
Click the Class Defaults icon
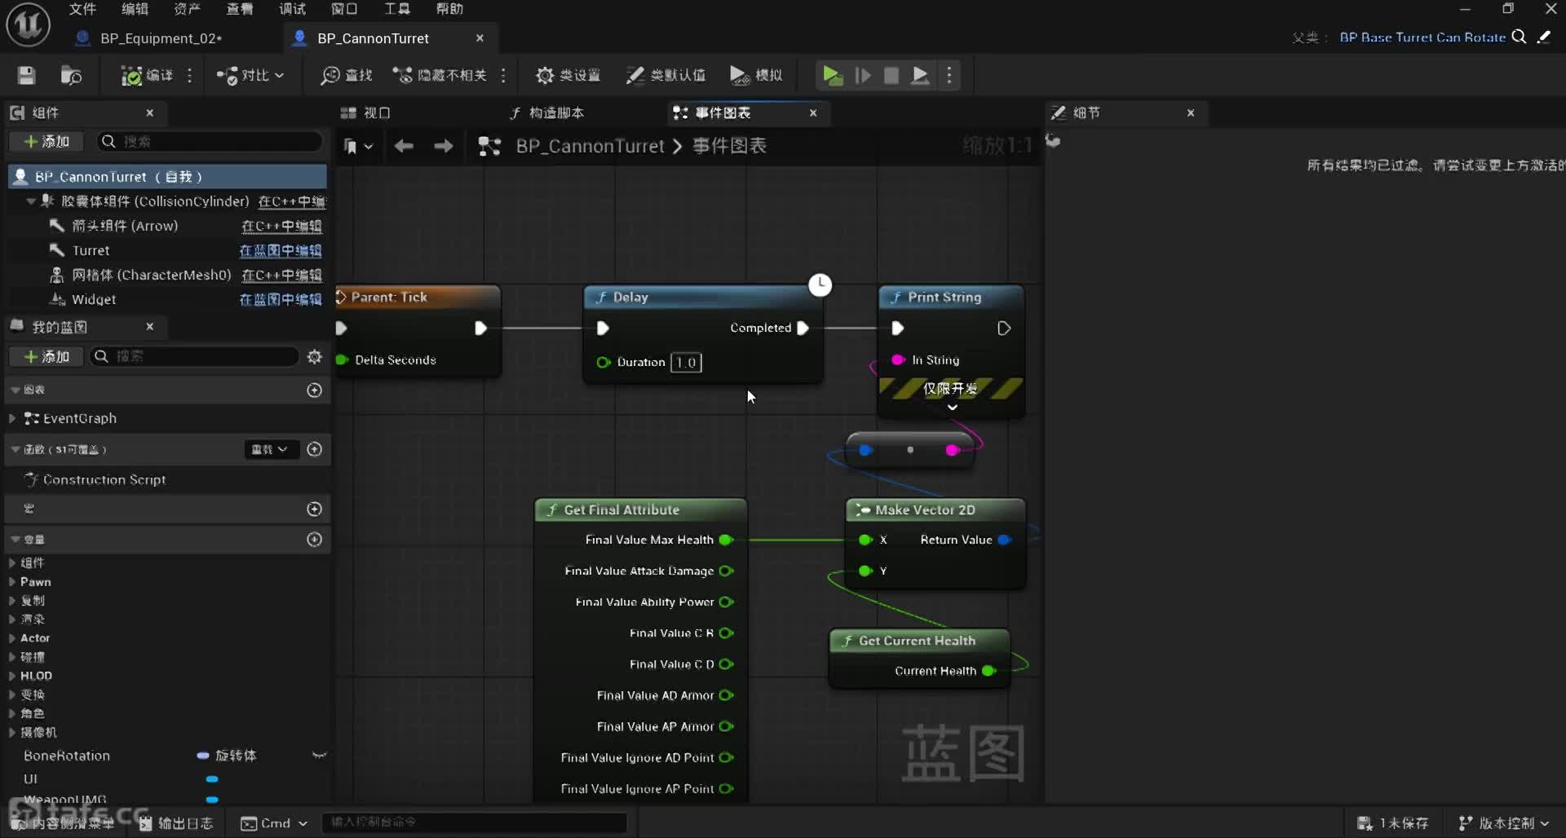[x=635, y=76]
